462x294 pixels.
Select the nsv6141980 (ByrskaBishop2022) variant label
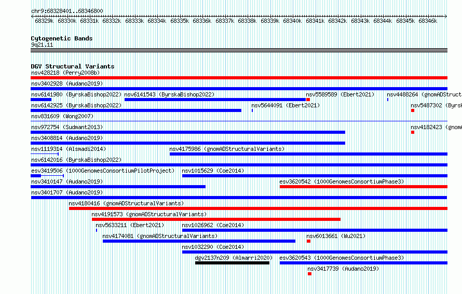[76, 94]
